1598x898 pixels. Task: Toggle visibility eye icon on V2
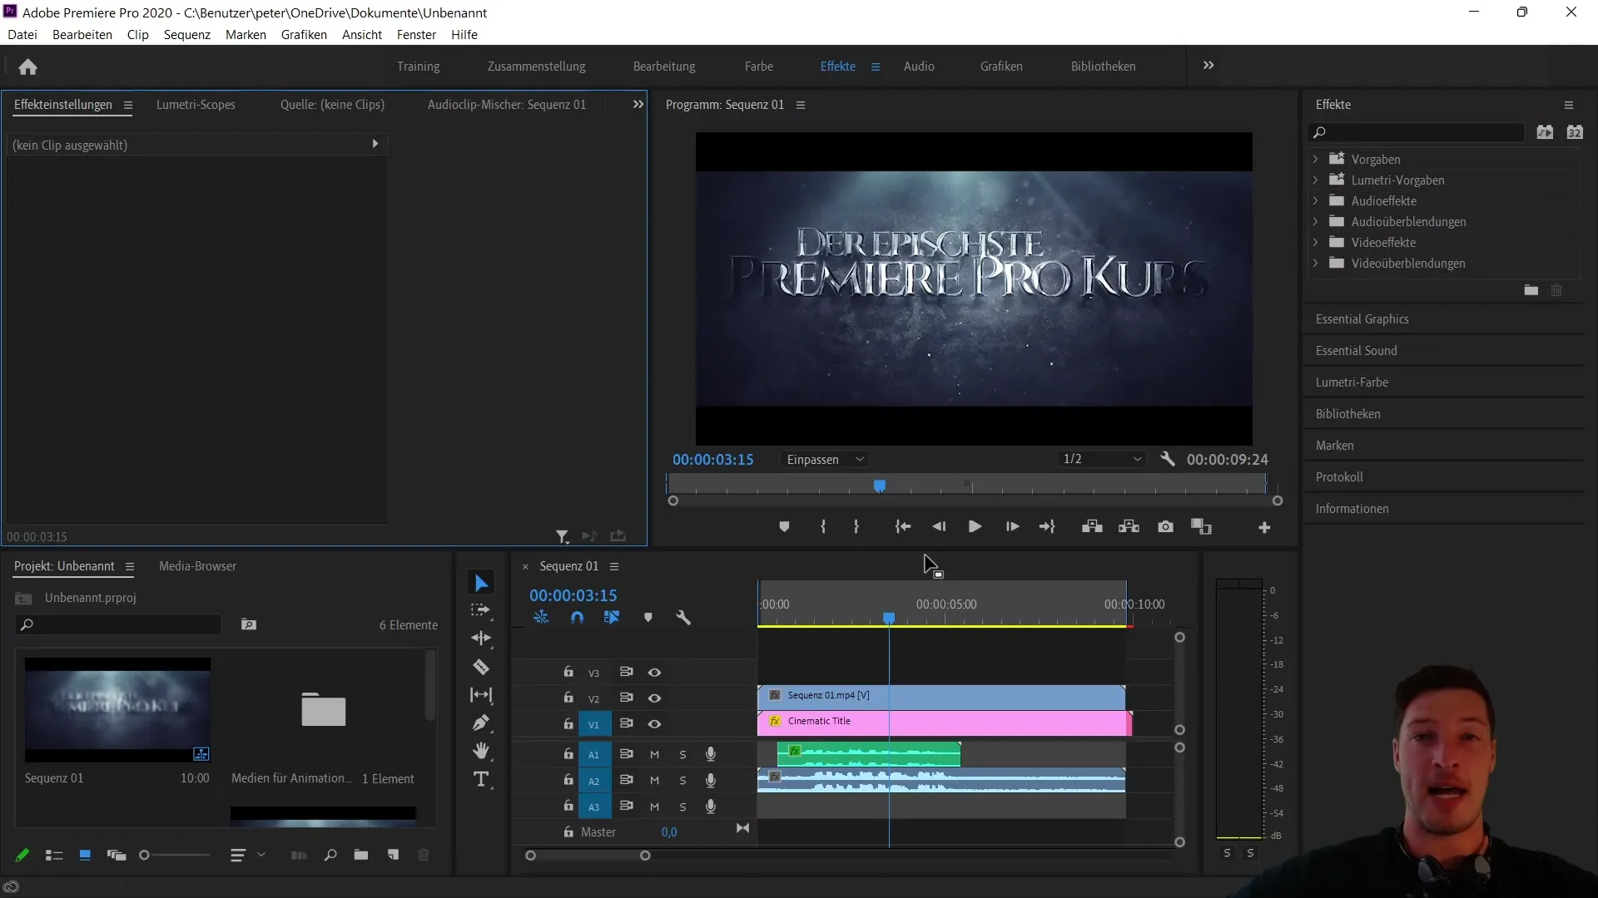click(654, 698)
